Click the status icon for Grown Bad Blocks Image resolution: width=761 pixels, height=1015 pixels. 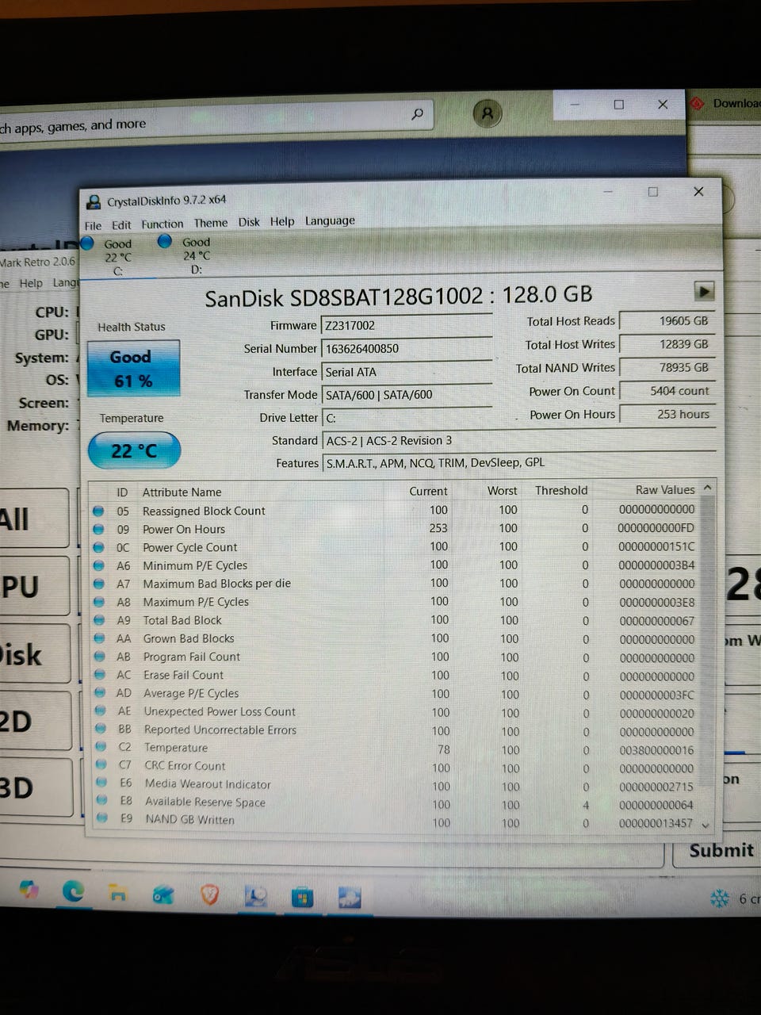100,638
